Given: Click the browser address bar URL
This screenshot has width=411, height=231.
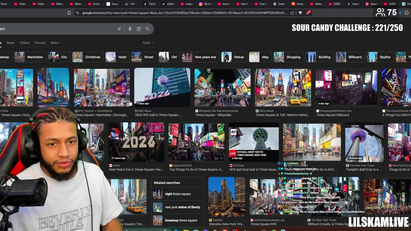Looking at the screenshot, I should point(184,13).
